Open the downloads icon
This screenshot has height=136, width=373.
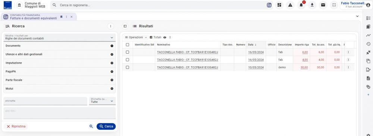[312, 5]
